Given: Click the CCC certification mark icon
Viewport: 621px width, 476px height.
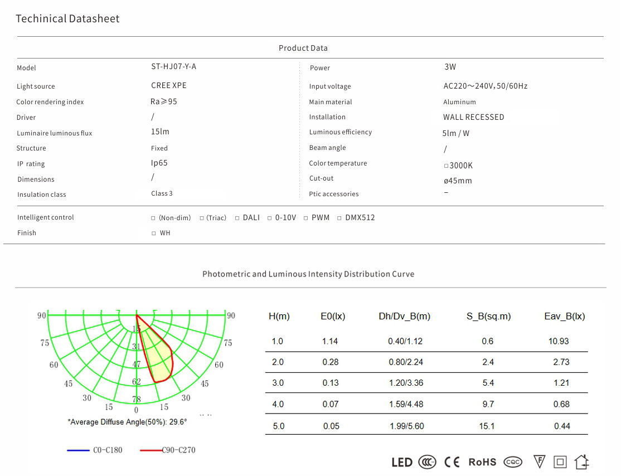Looking at the screenshot, I should [428, 462].
